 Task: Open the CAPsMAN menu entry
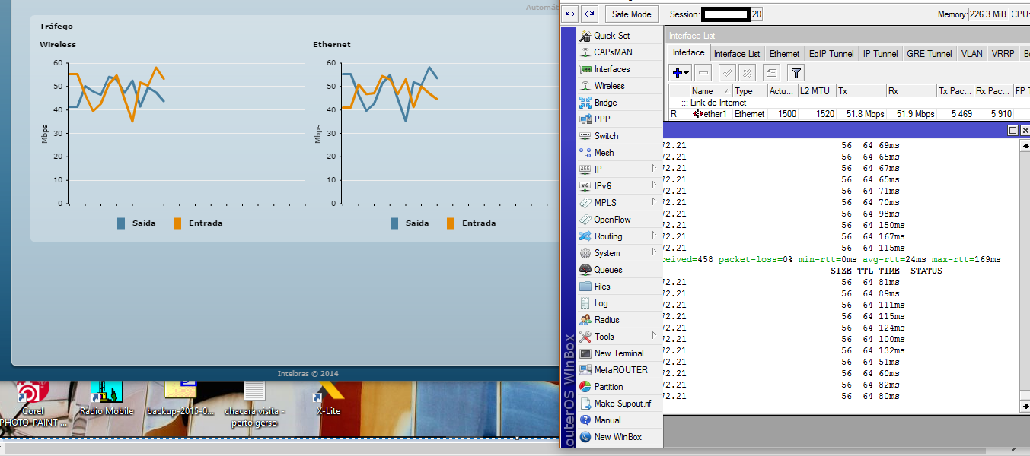(613, 52)
